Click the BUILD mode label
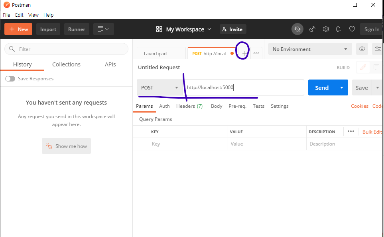 coord(343,68)
